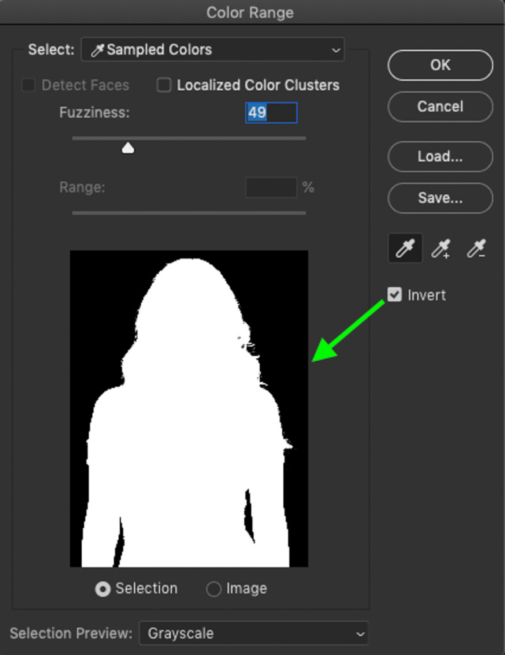Click the Load... button
505x655 pixels.
click(x=440, y=157)
